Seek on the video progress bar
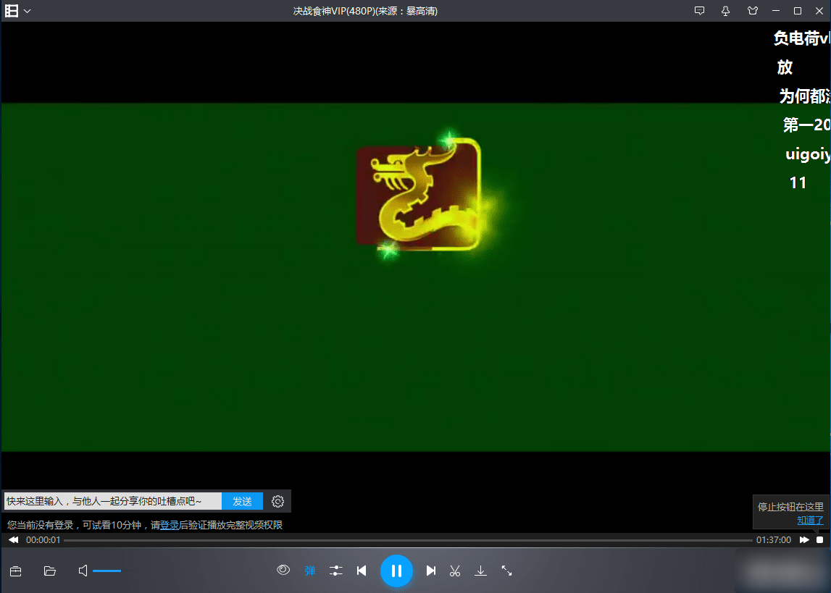Image resolution: width=831 pixels, height=593 pixels. (408, 540)
